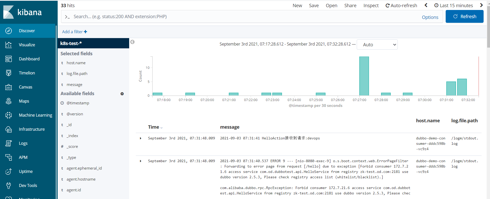Open the Dashboard icon
This screenshot has width=490, height=199.
[x=8, y=59]
